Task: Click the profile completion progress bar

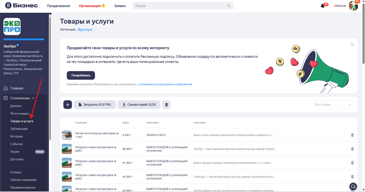Action: coord(24,39)
